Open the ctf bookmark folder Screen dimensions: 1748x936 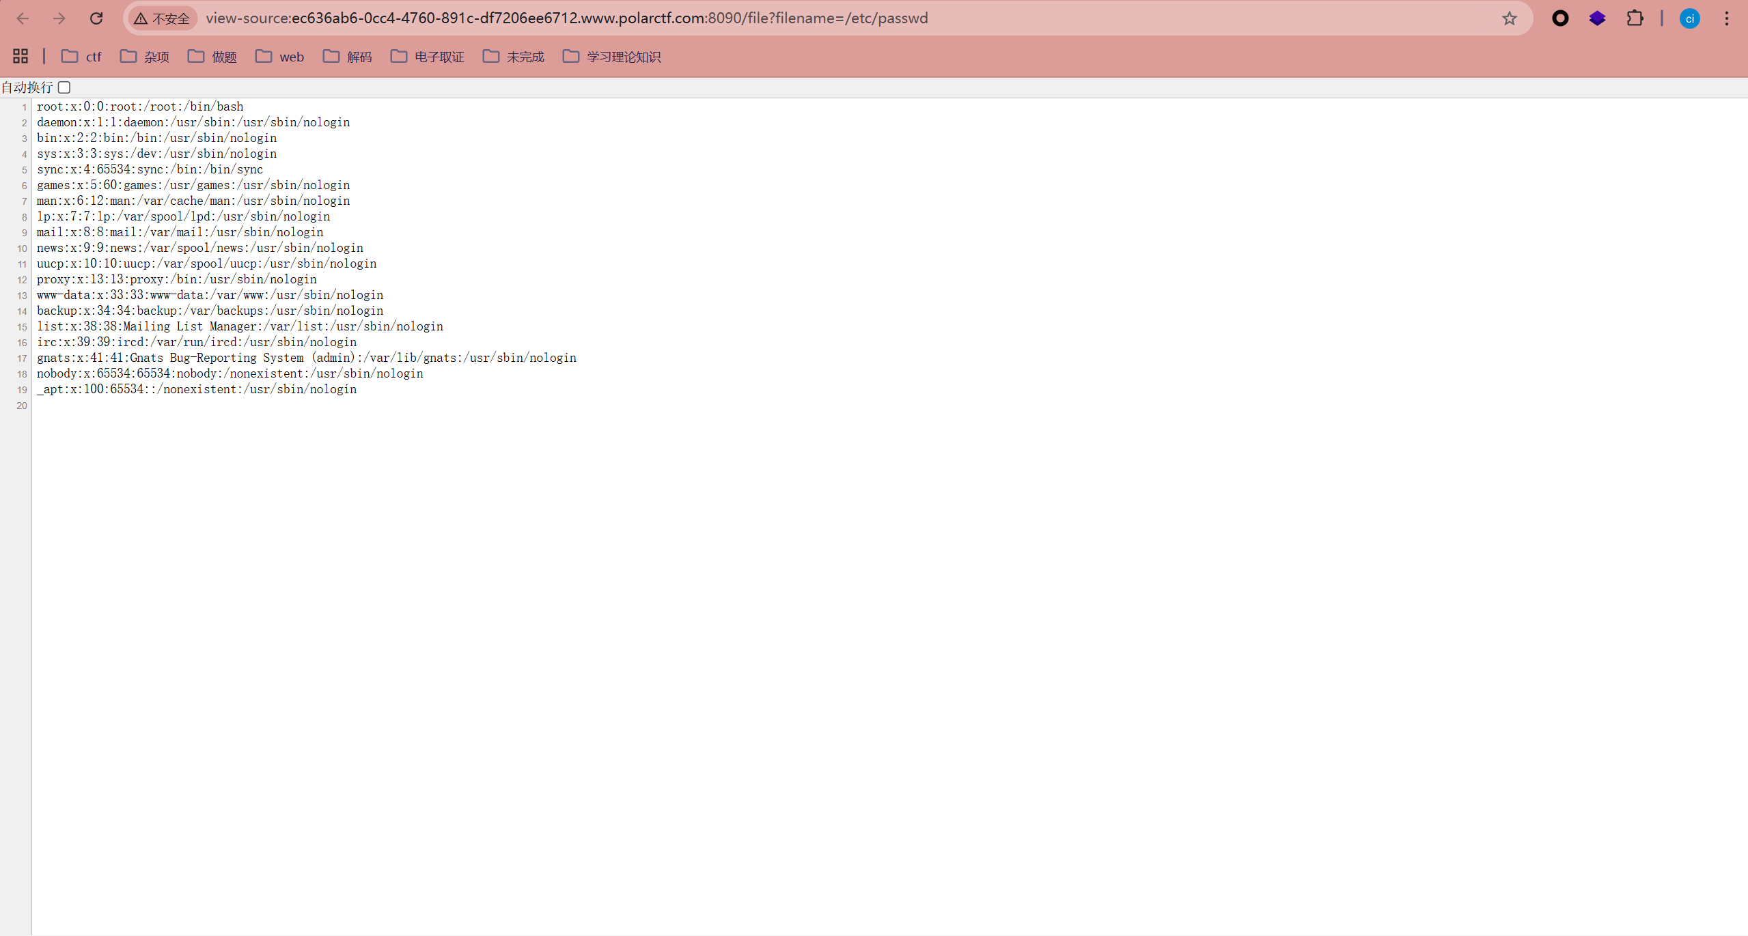pyautogui.click(x=81, y=57)
